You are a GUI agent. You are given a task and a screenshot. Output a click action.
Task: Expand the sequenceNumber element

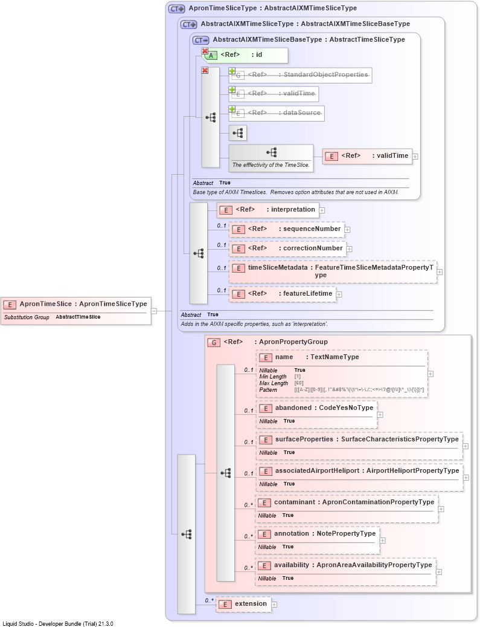(347, 230)
